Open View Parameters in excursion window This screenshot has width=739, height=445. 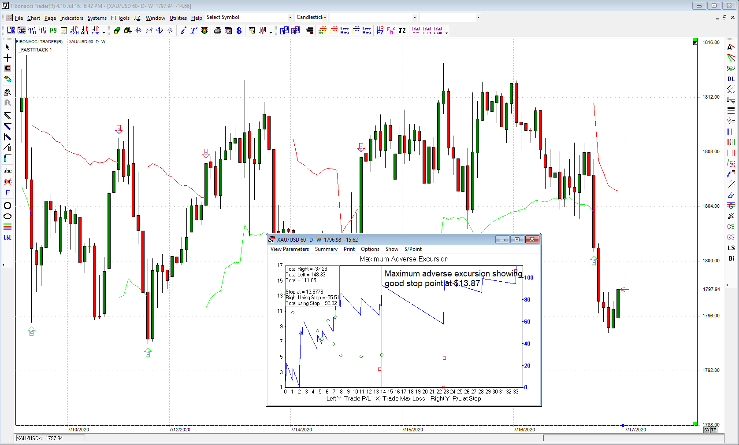point(290,249)
